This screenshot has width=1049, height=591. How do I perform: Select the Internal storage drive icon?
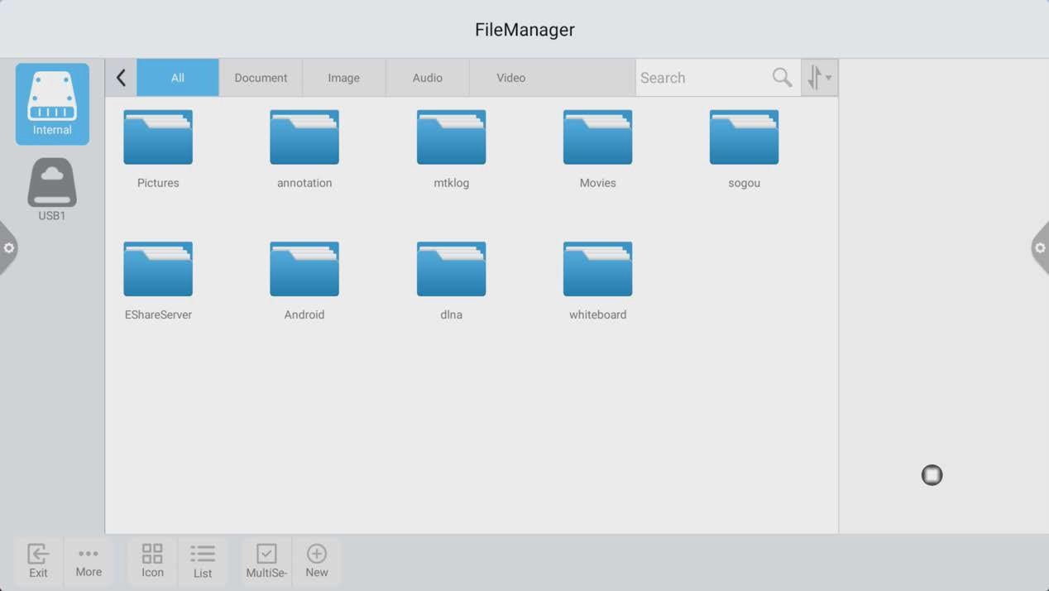coord(52,103)
